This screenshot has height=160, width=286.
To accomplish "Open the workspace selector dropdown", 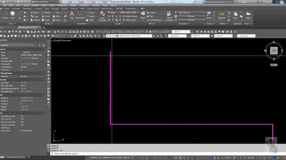I will click(46, 2).
